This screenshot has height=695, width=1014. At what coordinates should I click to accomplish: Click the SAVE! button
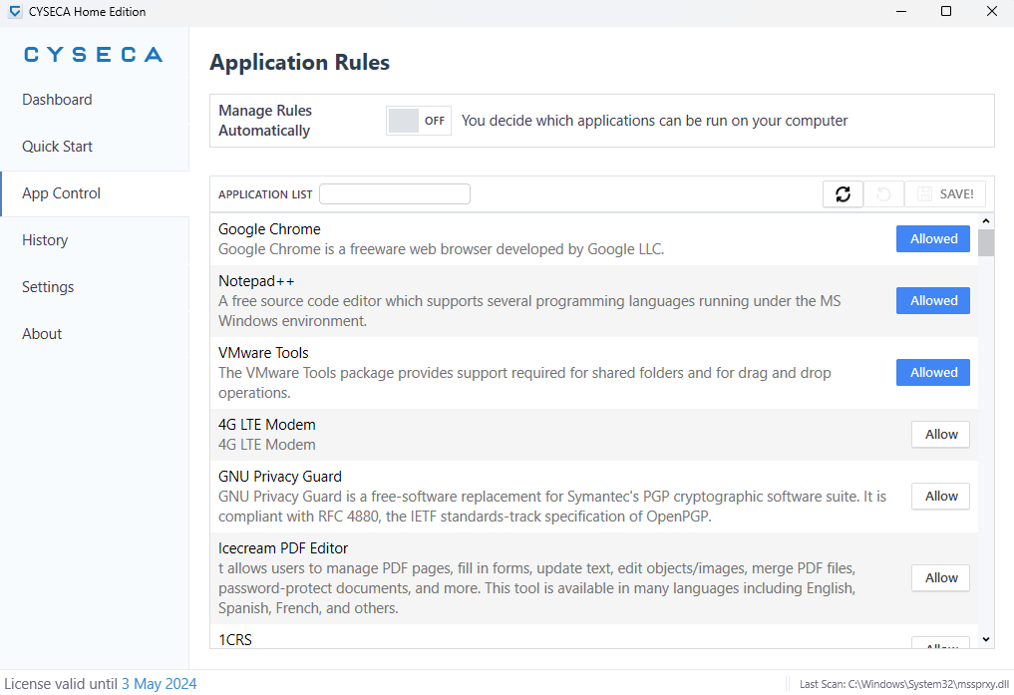point(945,194)
